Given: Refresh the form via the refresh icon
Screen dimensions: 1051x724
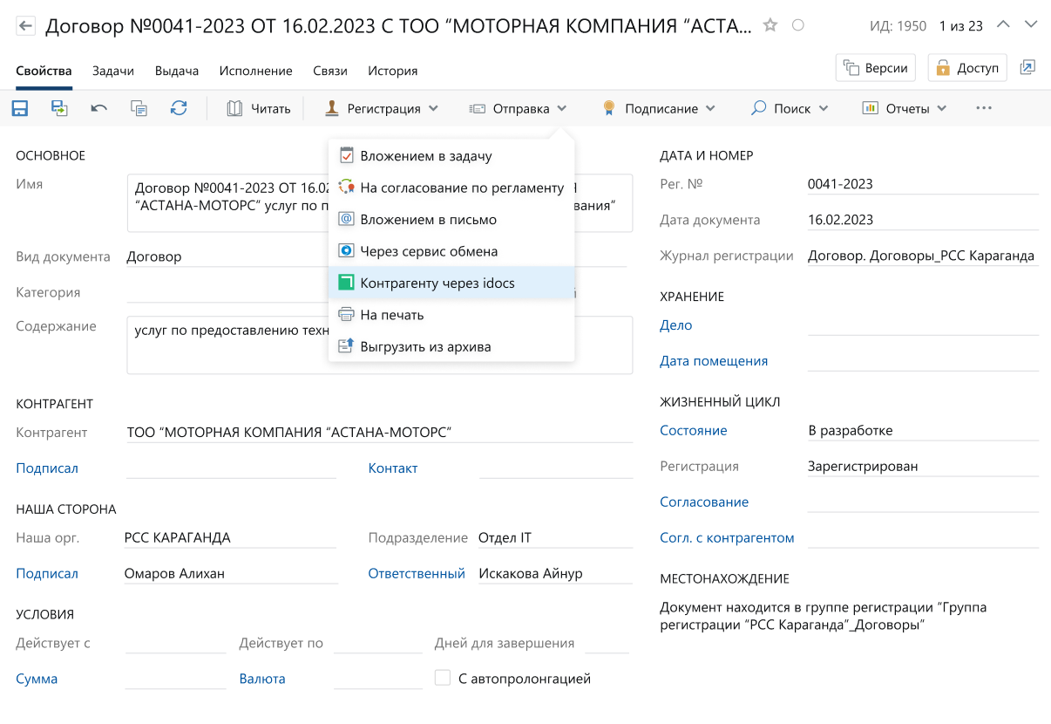Looking at the screenshot, I should [179, 107].
